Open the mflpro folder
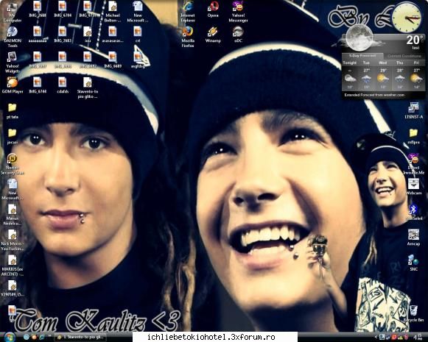 click(414, 136)
